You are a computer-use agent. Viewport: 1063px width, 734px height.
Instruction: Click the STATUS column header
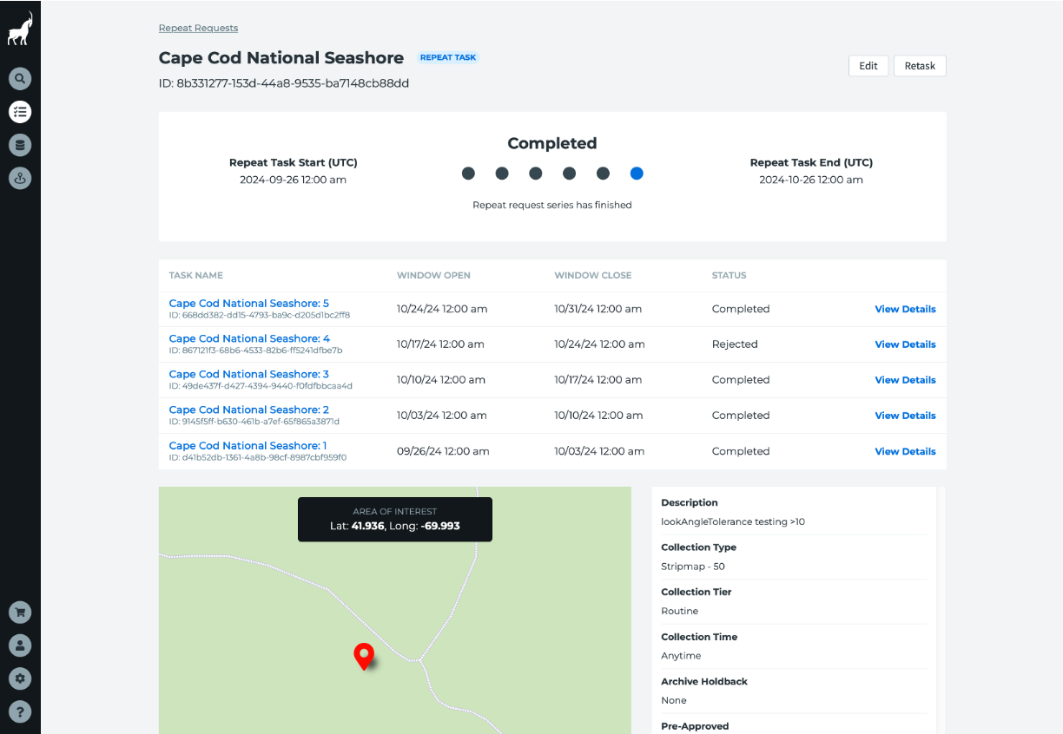[730, 275]
